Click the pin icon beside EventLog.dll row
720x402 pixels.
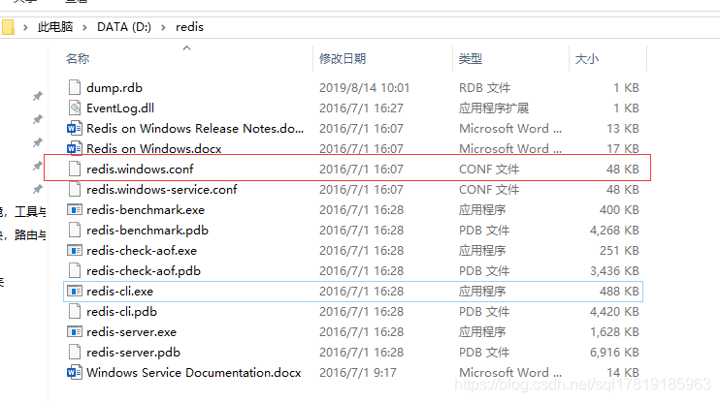click(37, 119)
